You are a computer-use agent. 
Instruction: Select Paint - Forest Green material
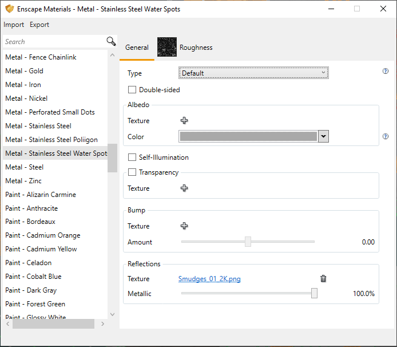tap(55, 303)
